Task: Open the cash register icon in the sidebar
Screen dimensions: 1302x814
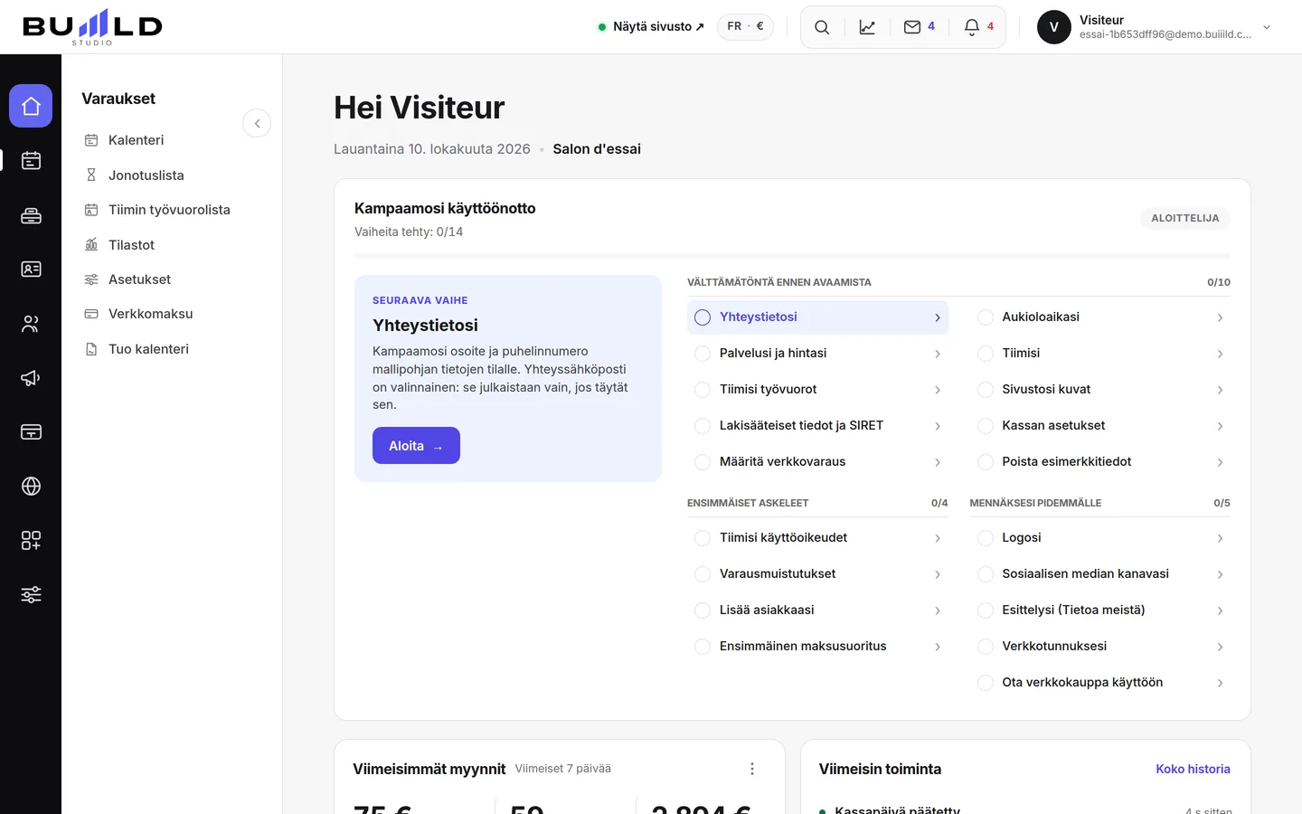Action: [x=31, y=215]
